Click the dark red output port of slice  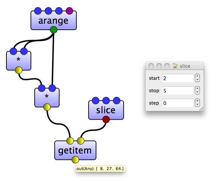pos(106,119)
